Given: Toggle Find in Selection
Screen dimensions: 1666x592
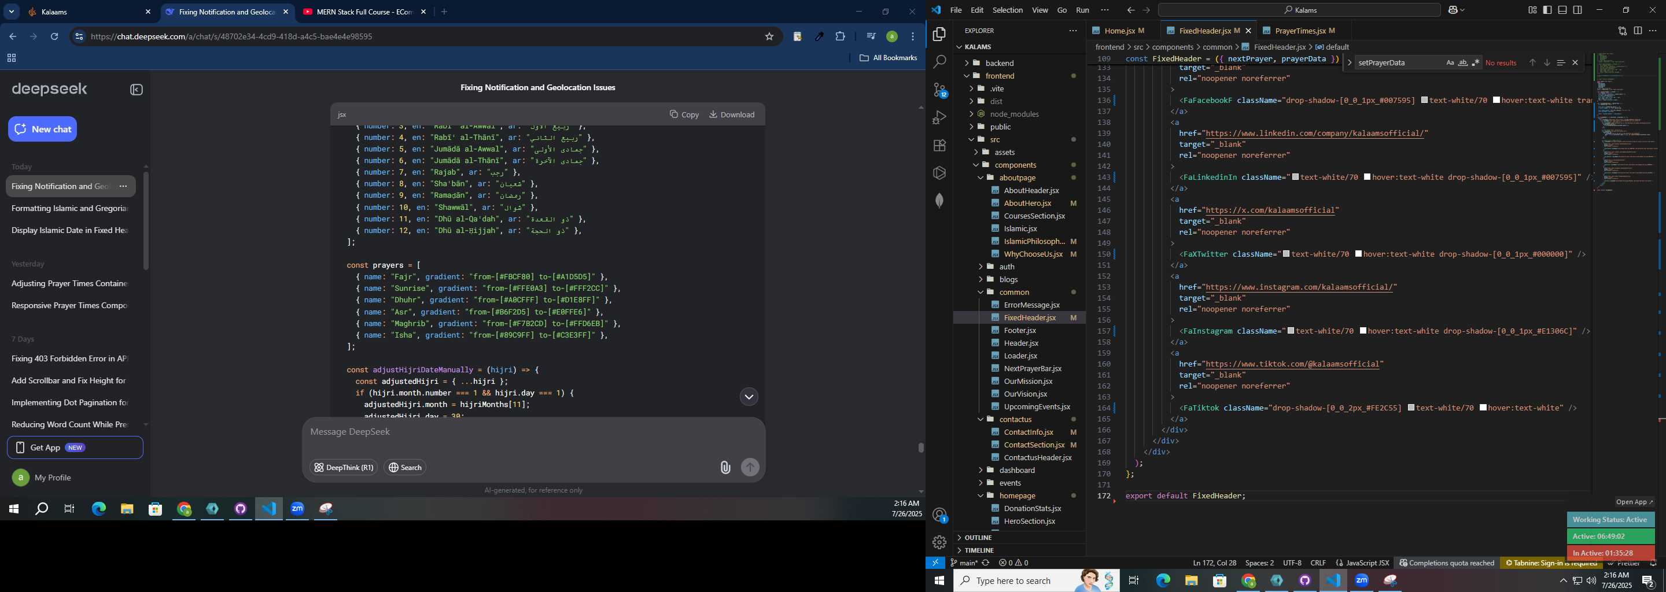Looking at the screenshot, I should click(1561, 62).
